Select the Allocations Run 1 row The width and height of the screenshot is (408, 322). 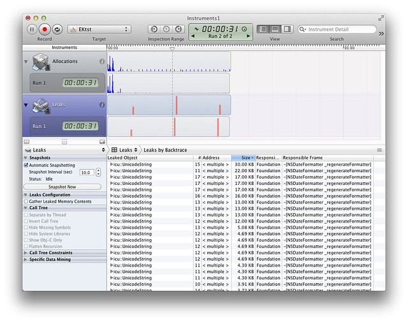click(67, 83)
